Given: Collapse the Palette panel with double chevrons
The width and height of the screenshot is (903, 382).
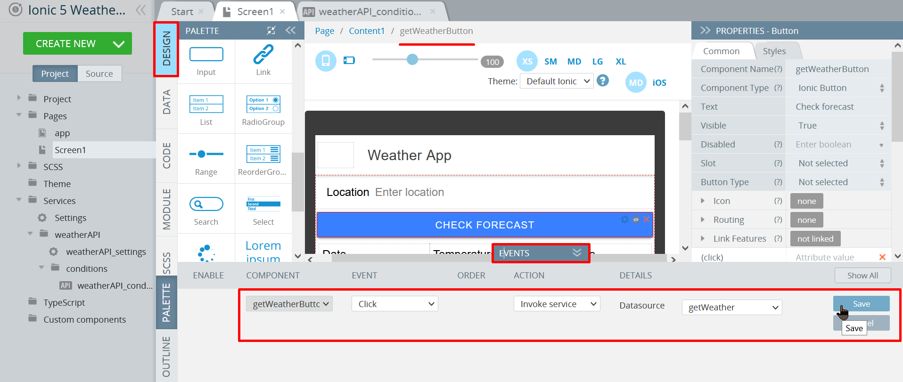Looking at the screenshot, I should pos(290,30).
